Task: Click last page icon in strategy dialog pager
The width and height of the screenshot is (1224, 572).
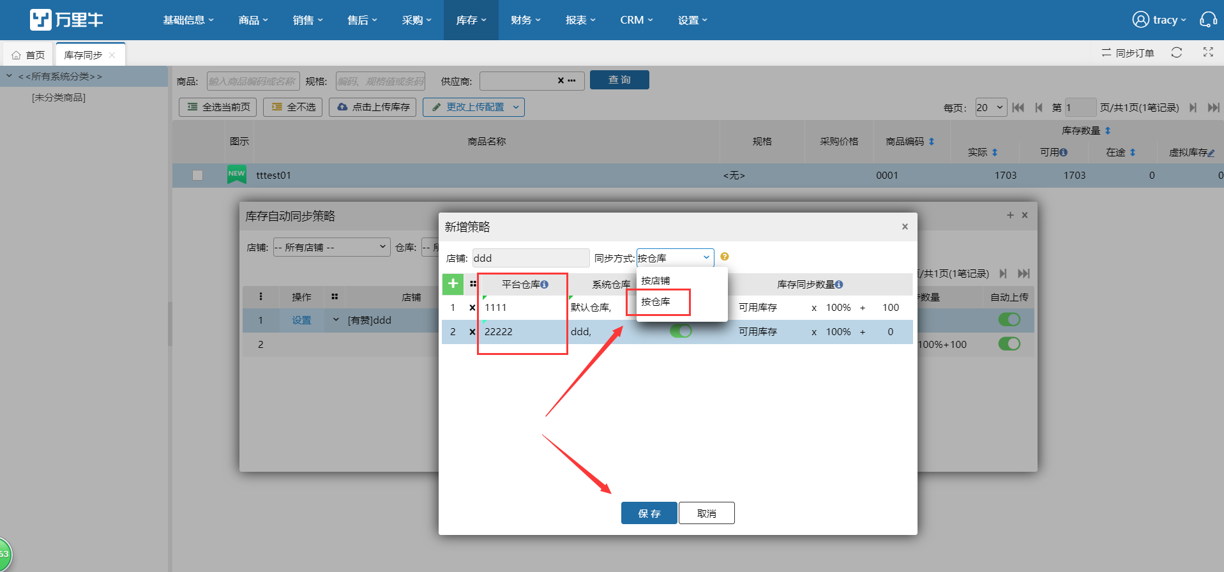Action: 1024,273
